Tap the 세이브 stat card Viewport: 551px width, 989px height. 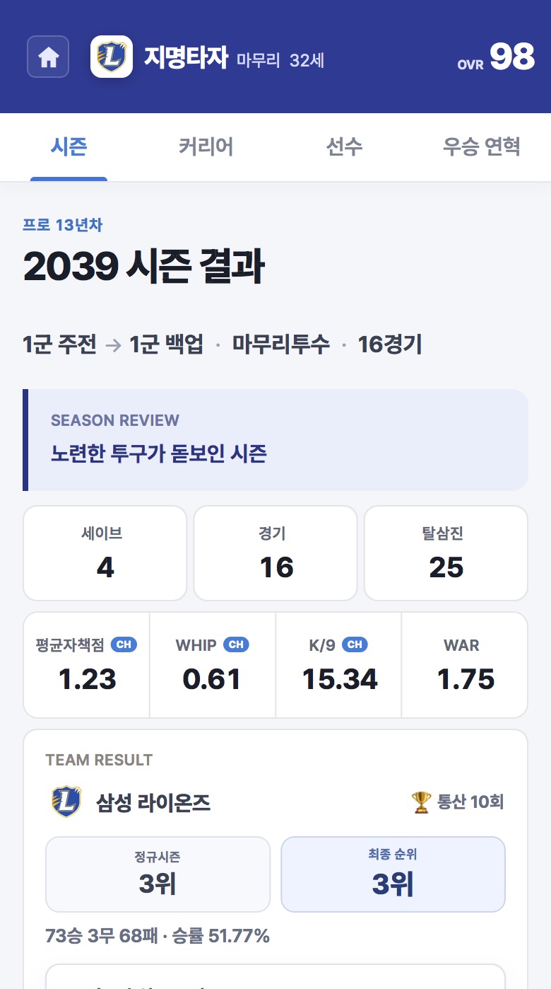[x=105, y=553]
